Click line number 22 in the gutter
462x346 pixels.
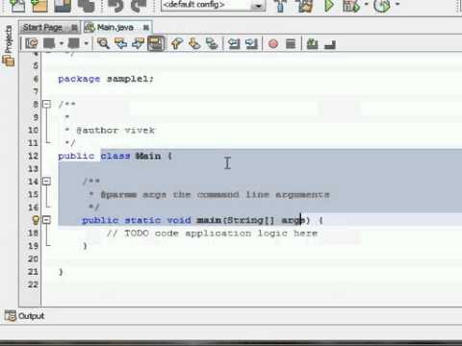point(33,284)
